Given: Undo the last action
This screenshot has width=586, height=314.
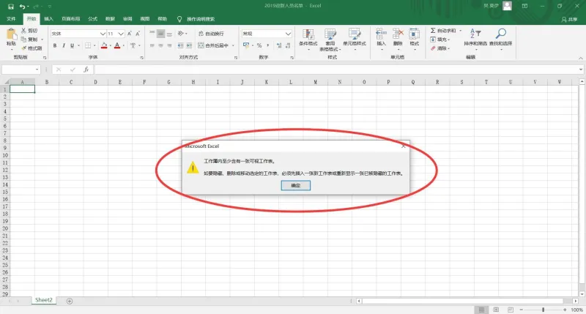Looking at the screenshot, I should [x=23, y=7].
